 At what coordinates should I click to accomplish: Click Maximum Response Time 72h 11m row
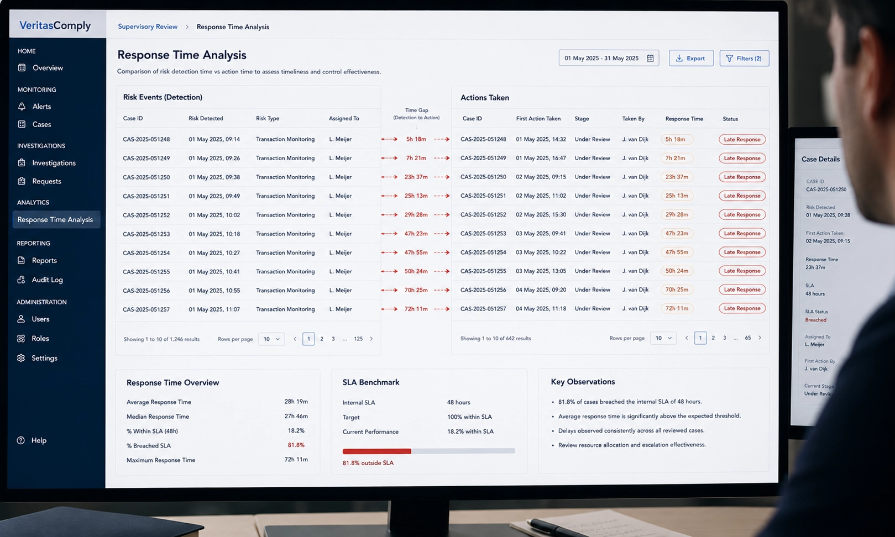217,460
